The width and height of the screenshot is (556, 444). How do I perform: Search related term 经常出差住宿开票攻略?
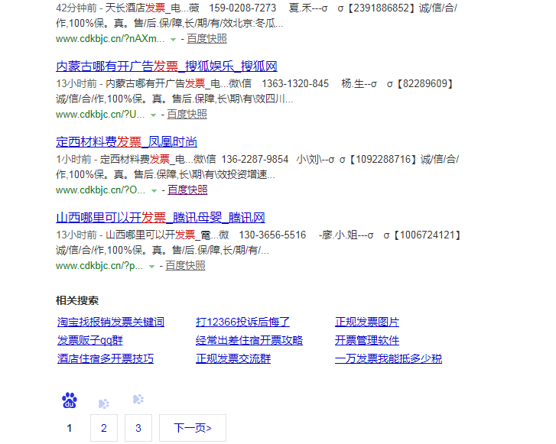[249, 340]
